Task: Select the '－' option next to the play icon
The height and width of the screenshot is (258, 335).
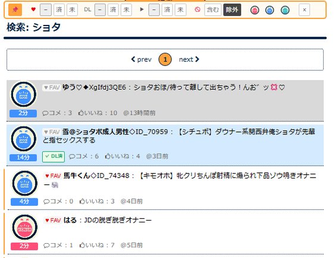Action: (x=154, y=10)
